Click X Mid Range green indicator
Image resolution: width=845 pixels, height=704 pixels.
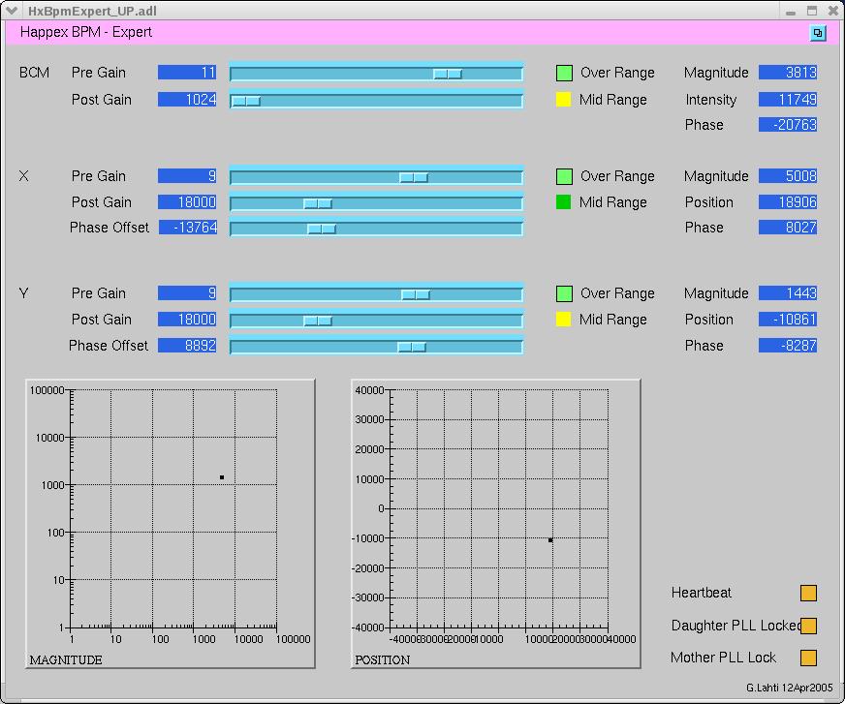click(563, 202)
